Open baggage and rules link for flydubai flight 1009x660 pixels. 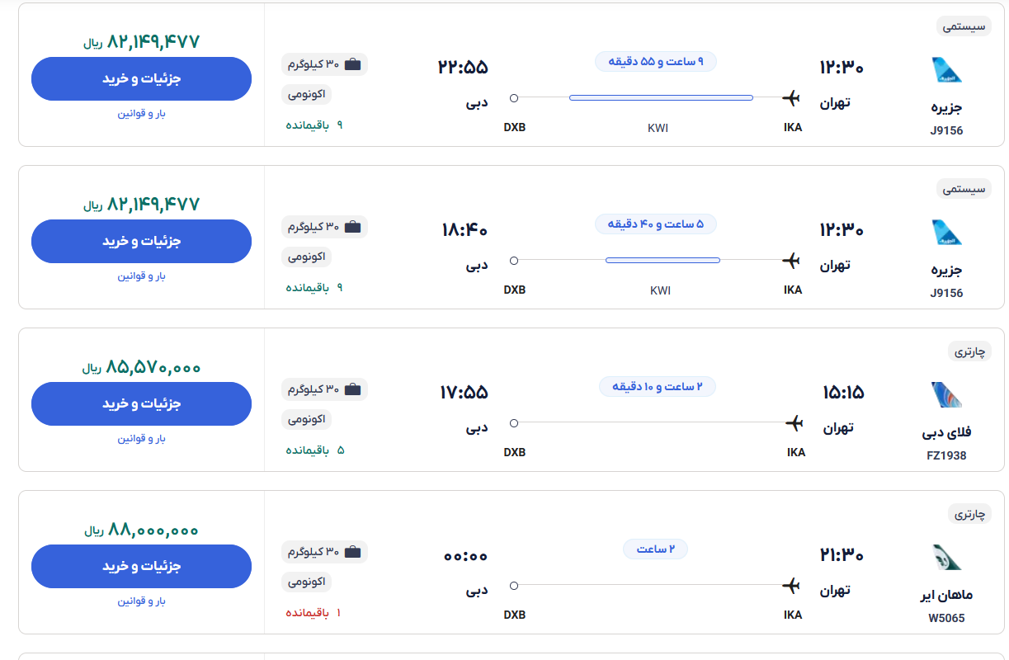point(141,439)
